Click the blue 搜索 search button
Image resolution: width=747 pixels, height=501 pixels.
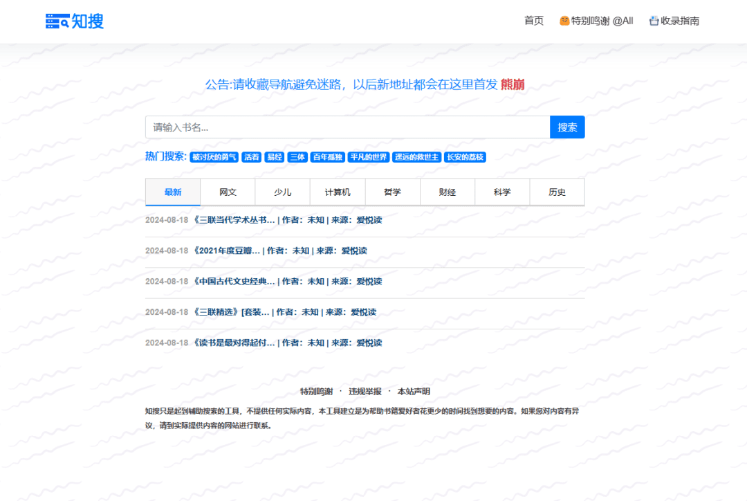[567, 127]
